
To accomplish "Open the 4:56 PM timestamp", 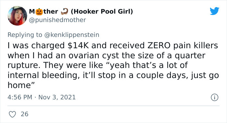I will point(20,97).
